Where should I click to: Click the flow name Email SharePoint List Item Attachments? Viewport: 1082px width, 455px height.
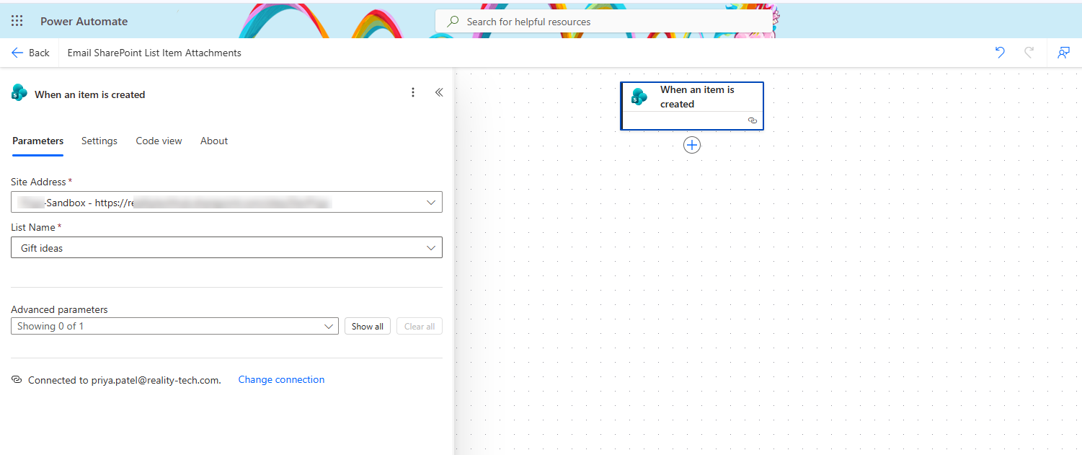pos(154,53)
